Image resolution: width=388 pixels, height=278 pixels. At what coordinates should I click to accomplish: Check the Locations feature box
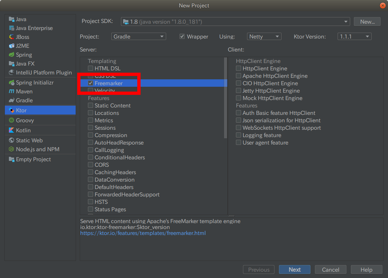click(x=91, y=113)
